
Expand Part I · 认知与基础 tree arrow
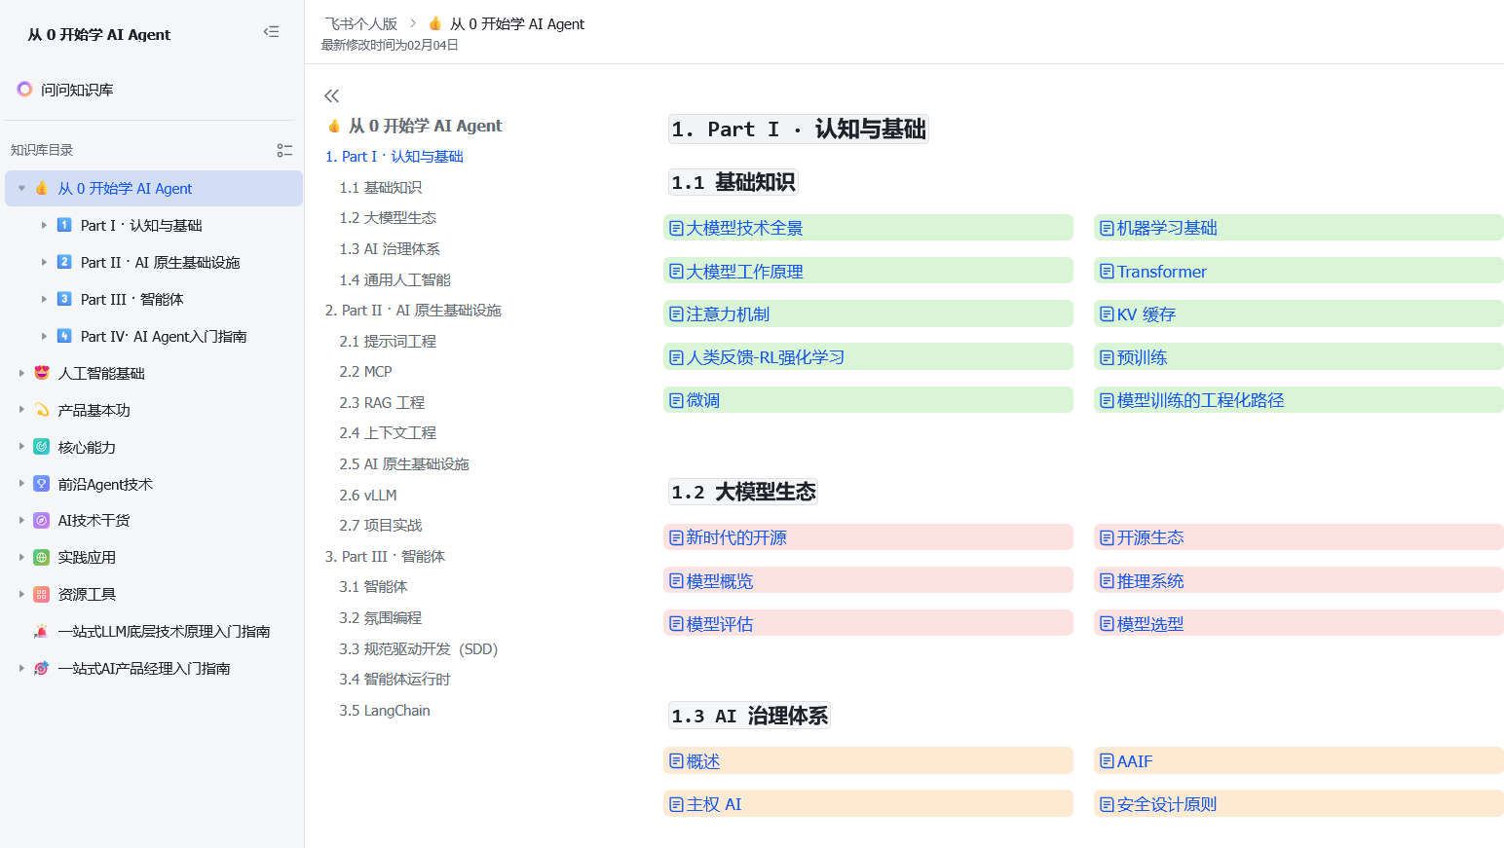(44, 225)
